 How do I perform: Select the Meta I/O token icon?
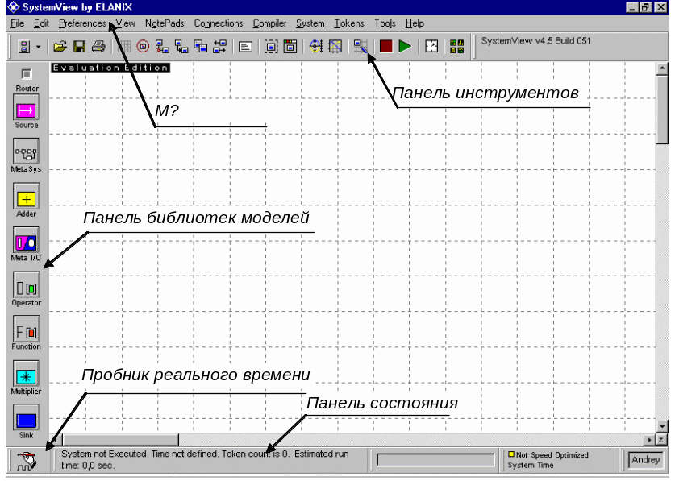[x=27, y=242]
